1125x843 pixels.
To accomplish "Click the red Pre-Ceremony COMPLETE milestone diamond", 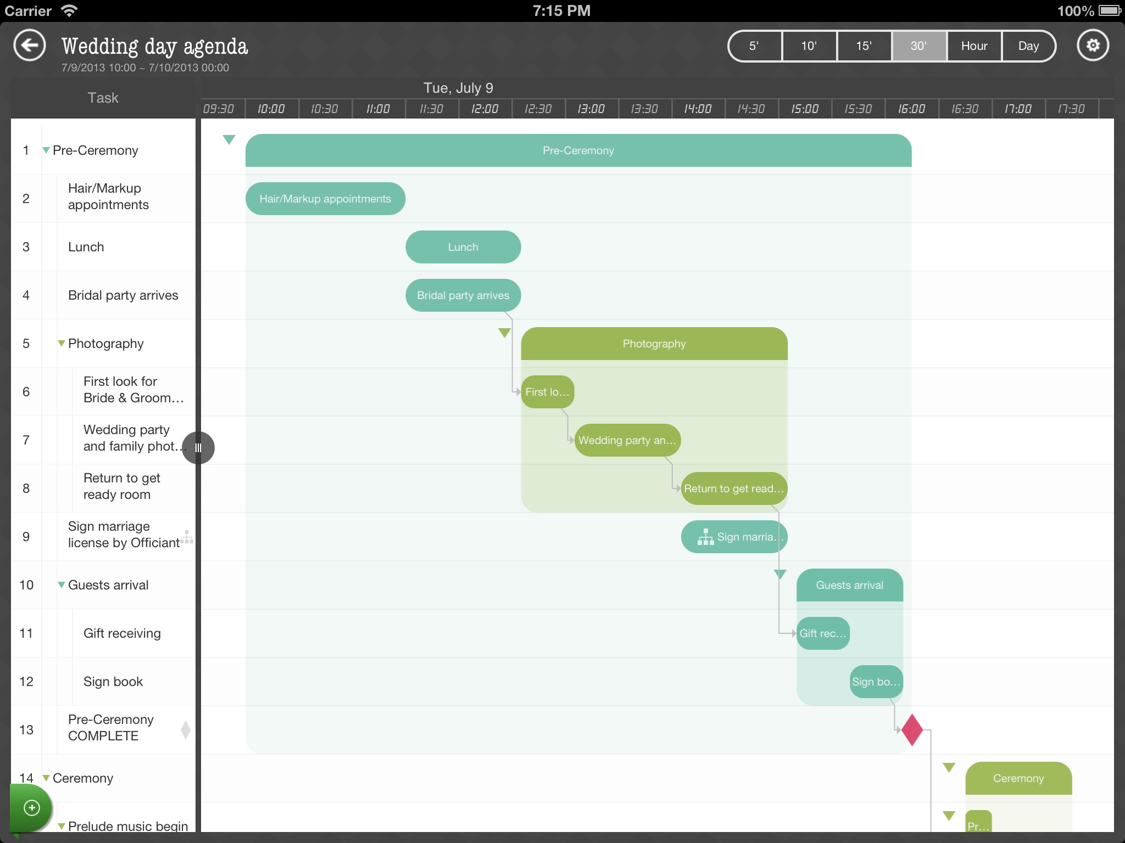I will pos(912,730).
